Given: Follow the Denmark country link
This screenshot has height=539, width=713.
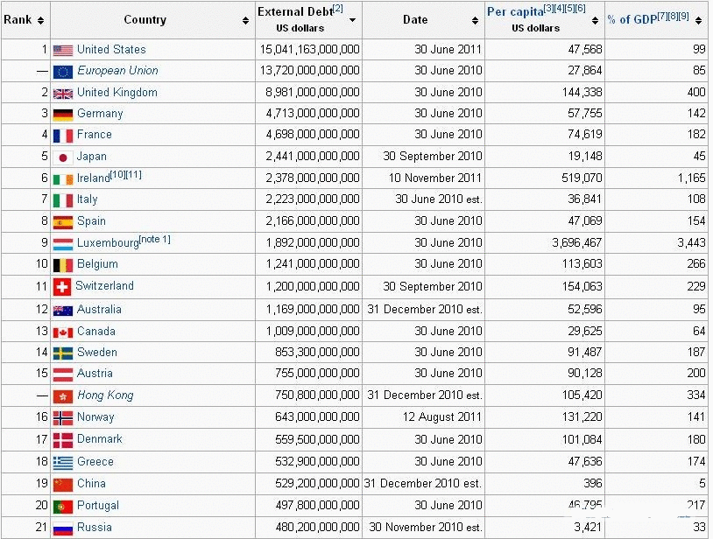Looking at the screenshot, I should [100, 439].
